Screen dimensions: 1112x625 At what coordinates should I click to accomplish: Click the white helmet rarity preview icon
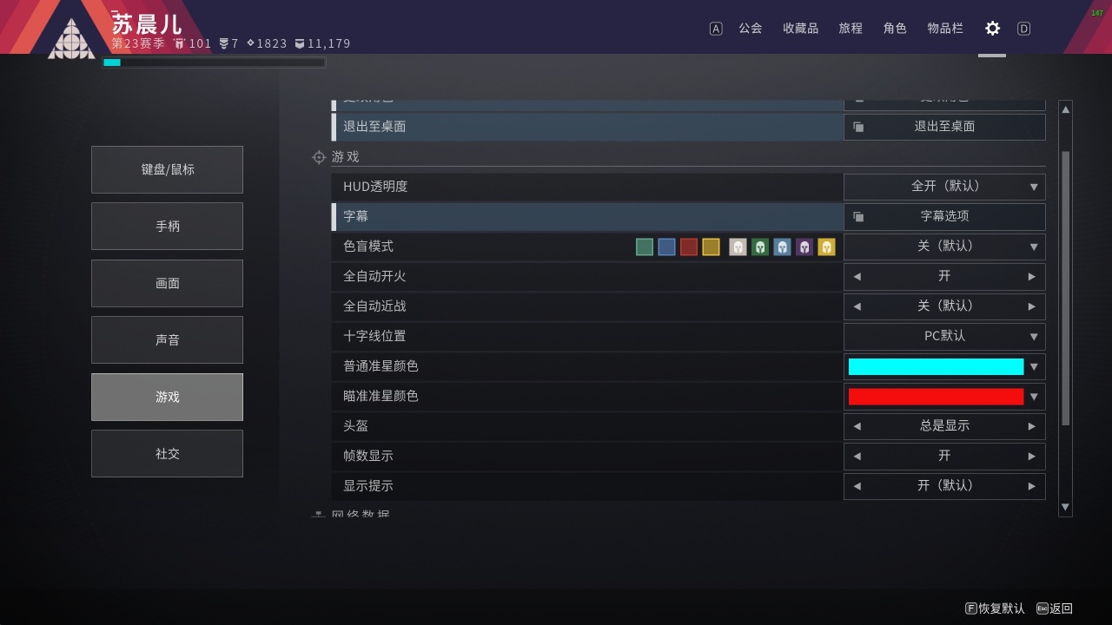pos(738,247)
